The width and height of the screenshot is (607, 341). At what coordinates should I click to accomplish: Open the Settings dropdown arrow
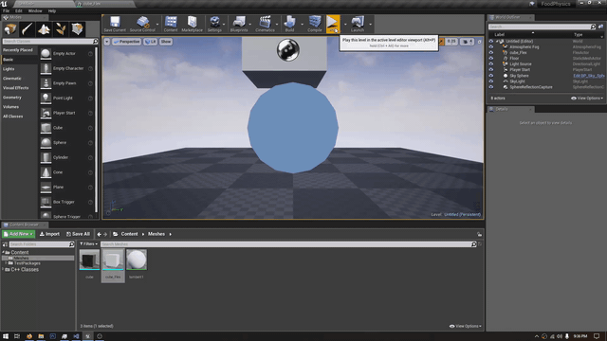[224, 25]
